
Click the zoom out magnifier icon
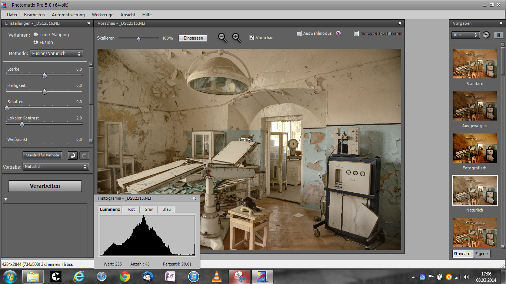(x=223, y=37)
